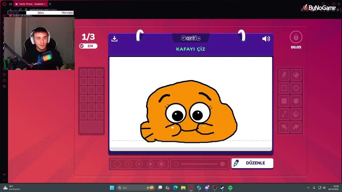Open Spotify from the taskbar
This screenshot has height=192, width=342.
(230, 188)
